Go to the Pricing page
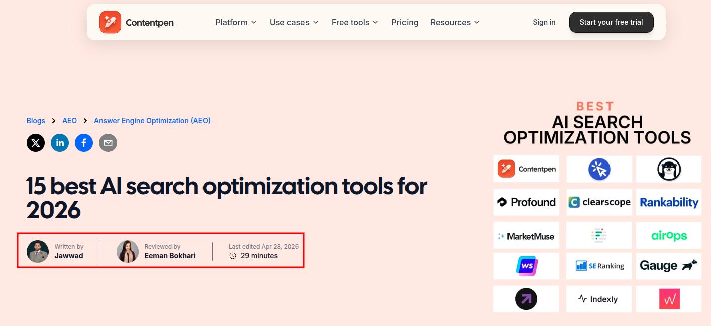Image resolution: width=711 pixels, height=326 pixels. (404, 22)
